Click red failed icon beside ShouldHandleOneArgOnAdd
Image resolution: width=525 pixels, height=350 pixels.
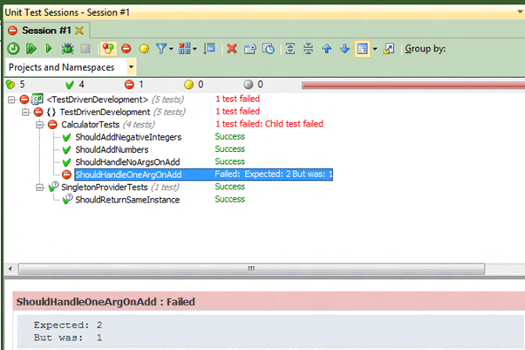(x=66, y=175)
